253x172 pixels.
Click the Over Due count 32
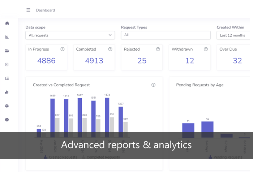click(x=237, y=61)
